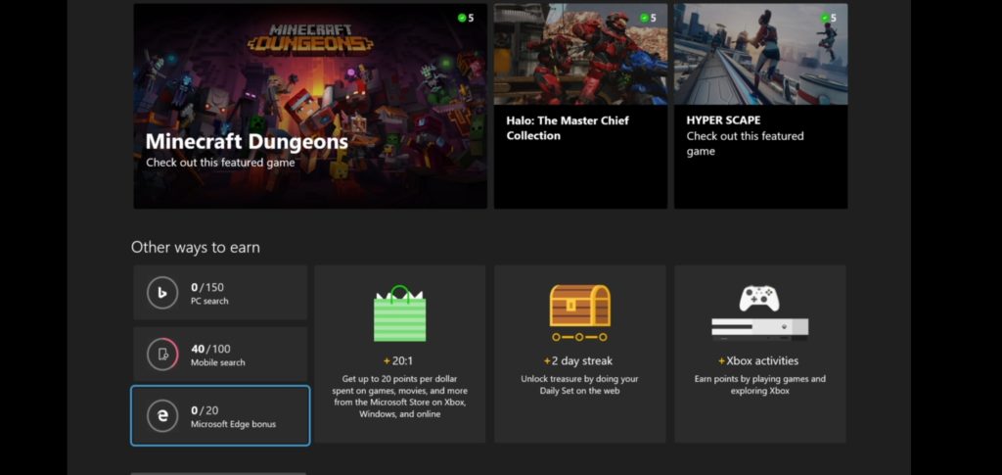Select the Halo: The Master Chief Collection title

tap(568, 128)
